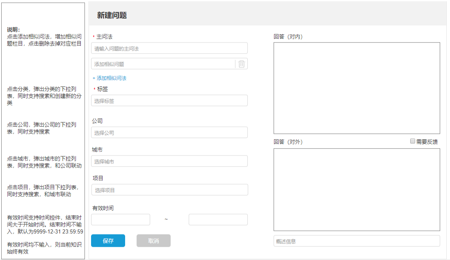Focus the 概述信息 summary input

click(x=356, y=241)
